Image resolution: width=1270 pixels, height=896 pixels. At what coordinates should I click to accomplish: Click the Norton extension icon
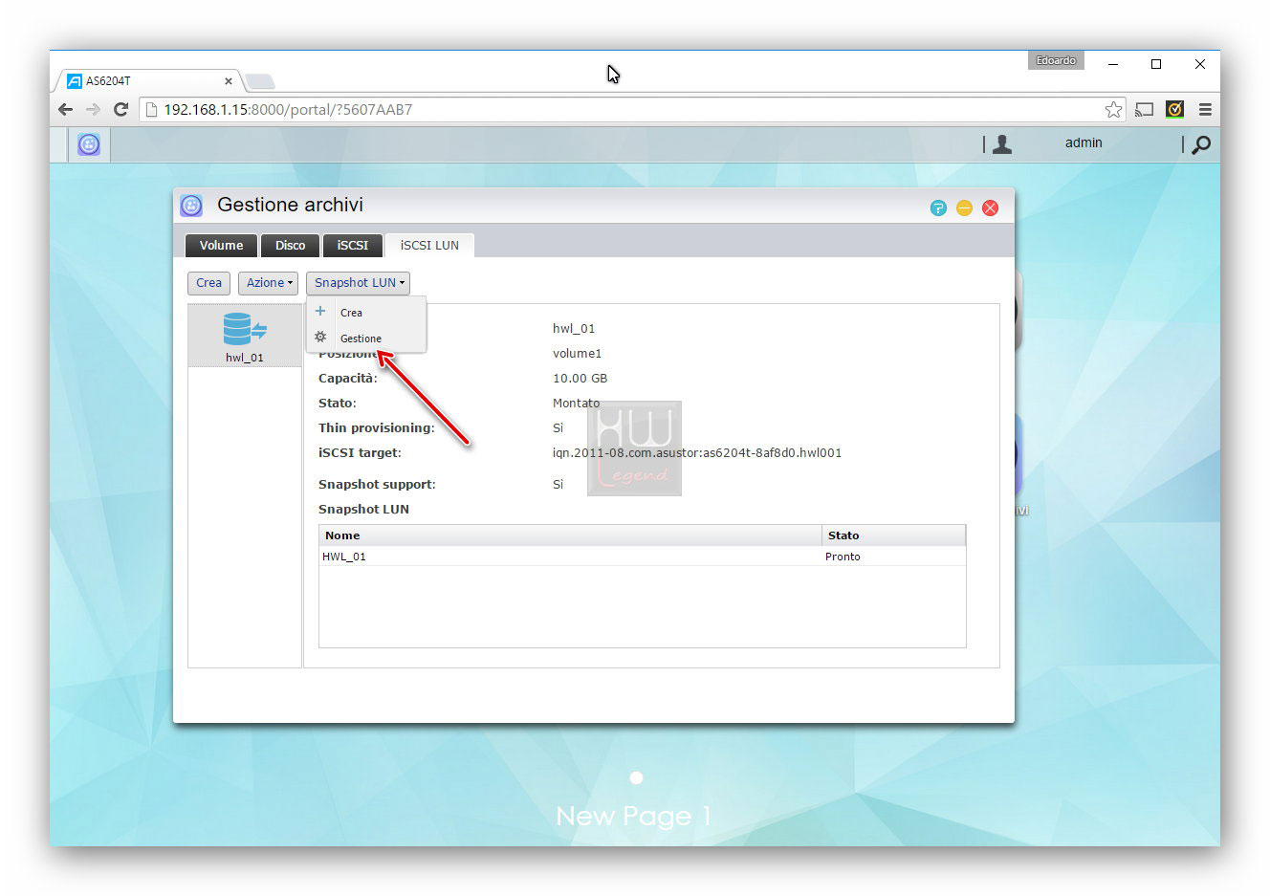[x=1175, y=109]
